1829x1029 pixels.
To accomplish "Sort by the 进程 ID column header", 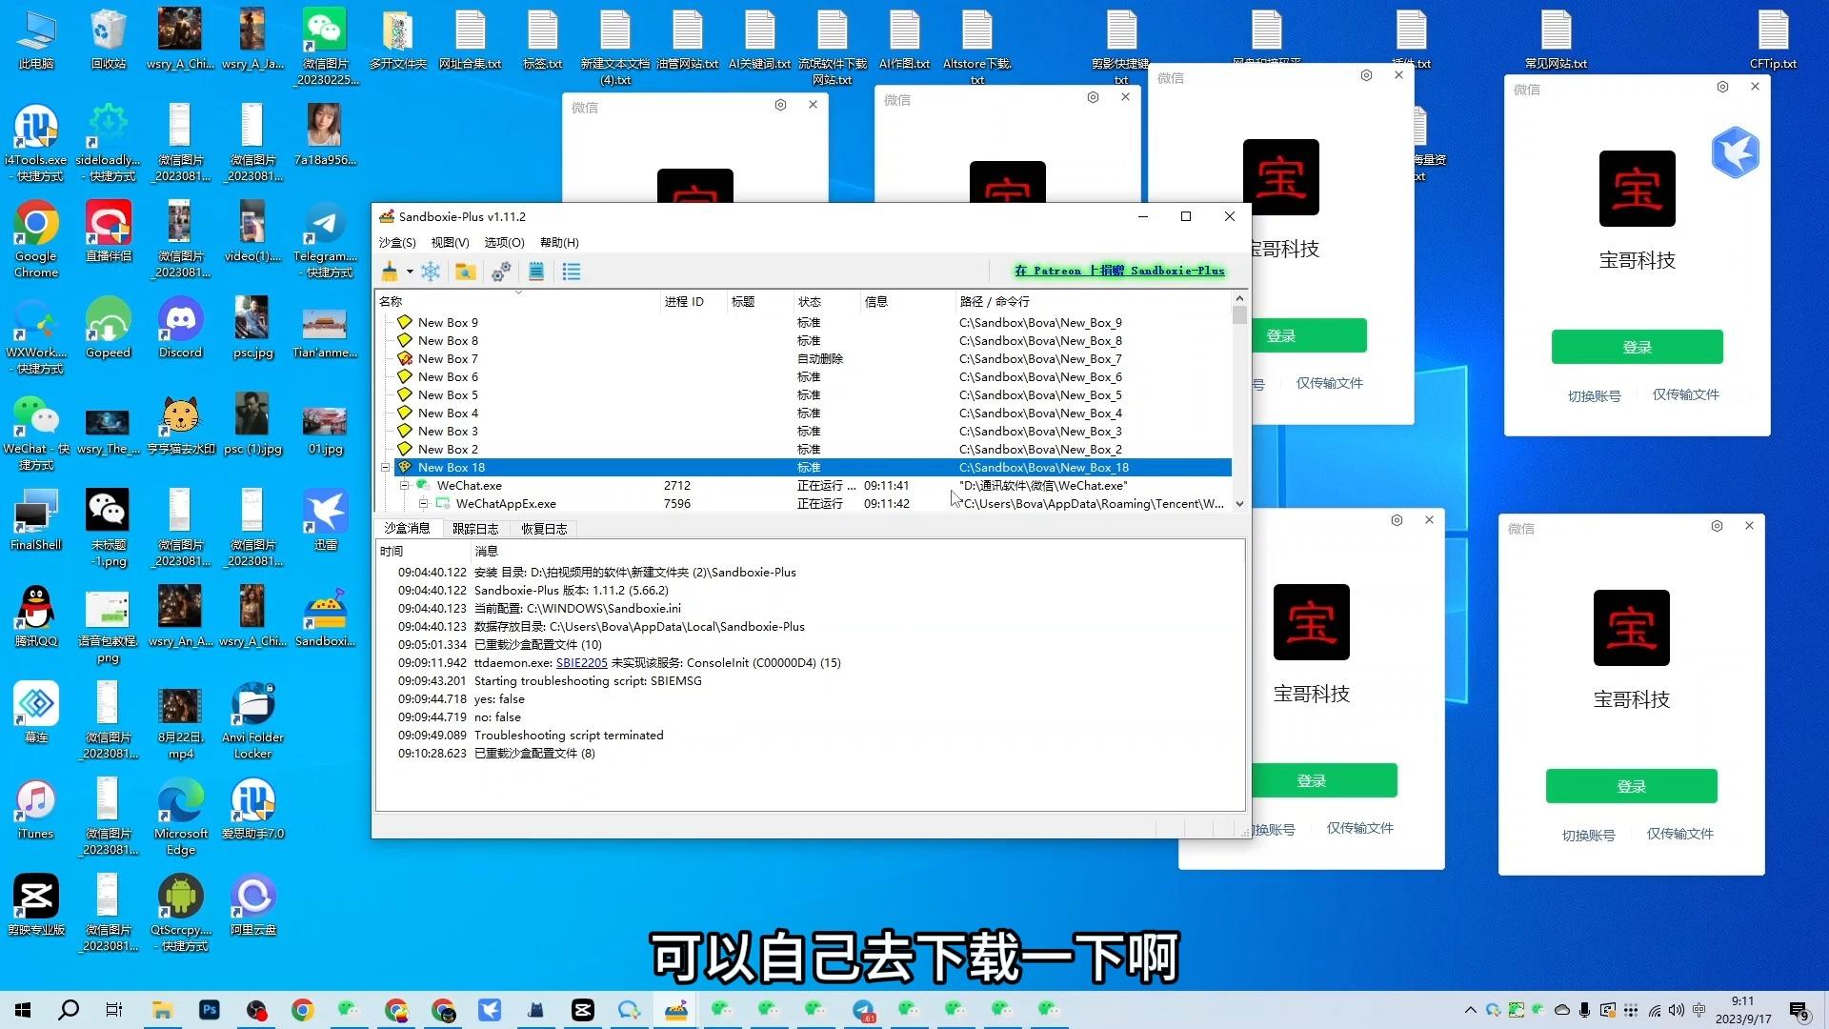I will (693, 302).
